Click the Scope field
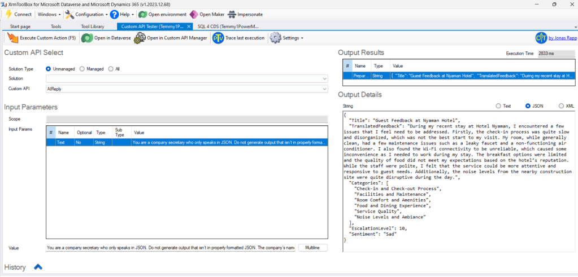Screen dimensions: 578x277 coord(186,119)
